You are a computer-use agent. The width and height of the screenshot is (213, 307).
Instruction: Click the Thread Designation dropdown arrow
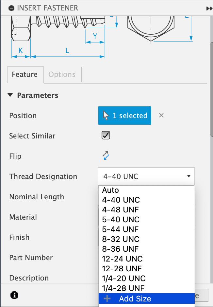pos(188,176)
